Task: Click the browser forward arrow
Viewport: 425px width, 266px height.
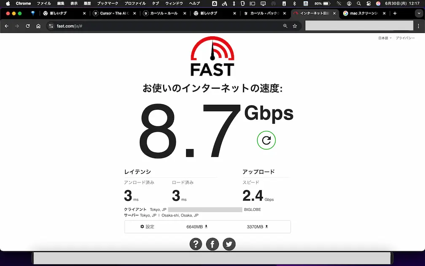Action: 17,26
